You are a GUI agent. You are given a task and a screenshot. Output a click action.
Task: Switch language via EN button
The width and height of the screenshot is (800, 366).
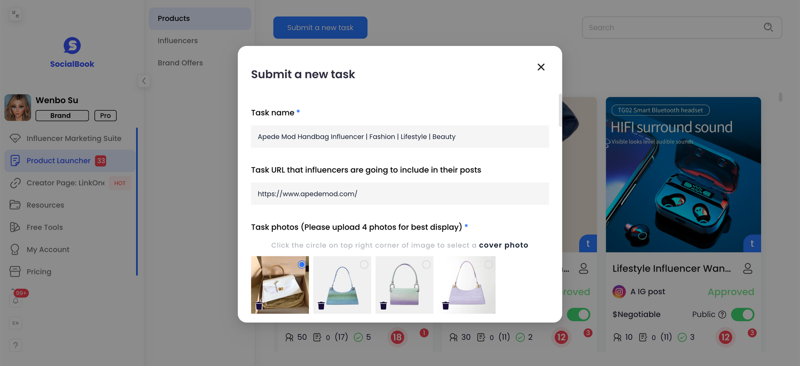pyautogui.click(x=16, y=323)
